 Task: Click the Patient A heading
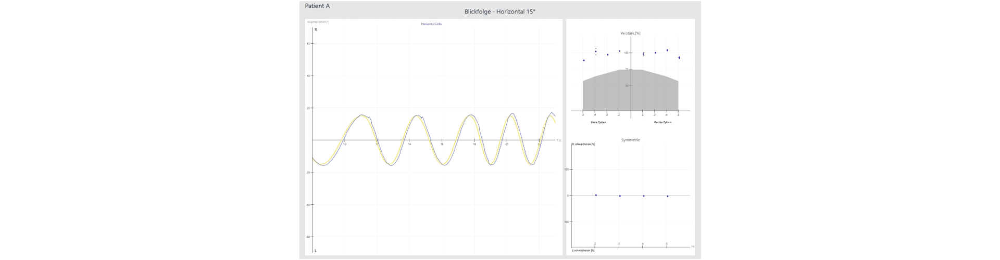[317, 6]
